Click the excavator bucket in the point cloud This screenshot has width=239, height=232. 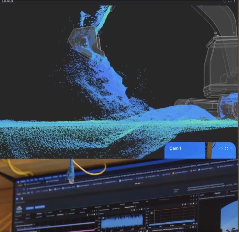[85, 41]
